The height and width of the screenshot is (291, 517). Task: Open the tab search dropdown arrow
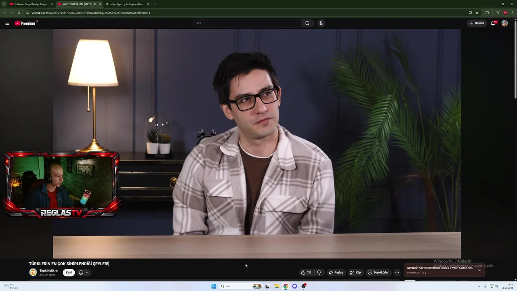[x=4, y=4]
